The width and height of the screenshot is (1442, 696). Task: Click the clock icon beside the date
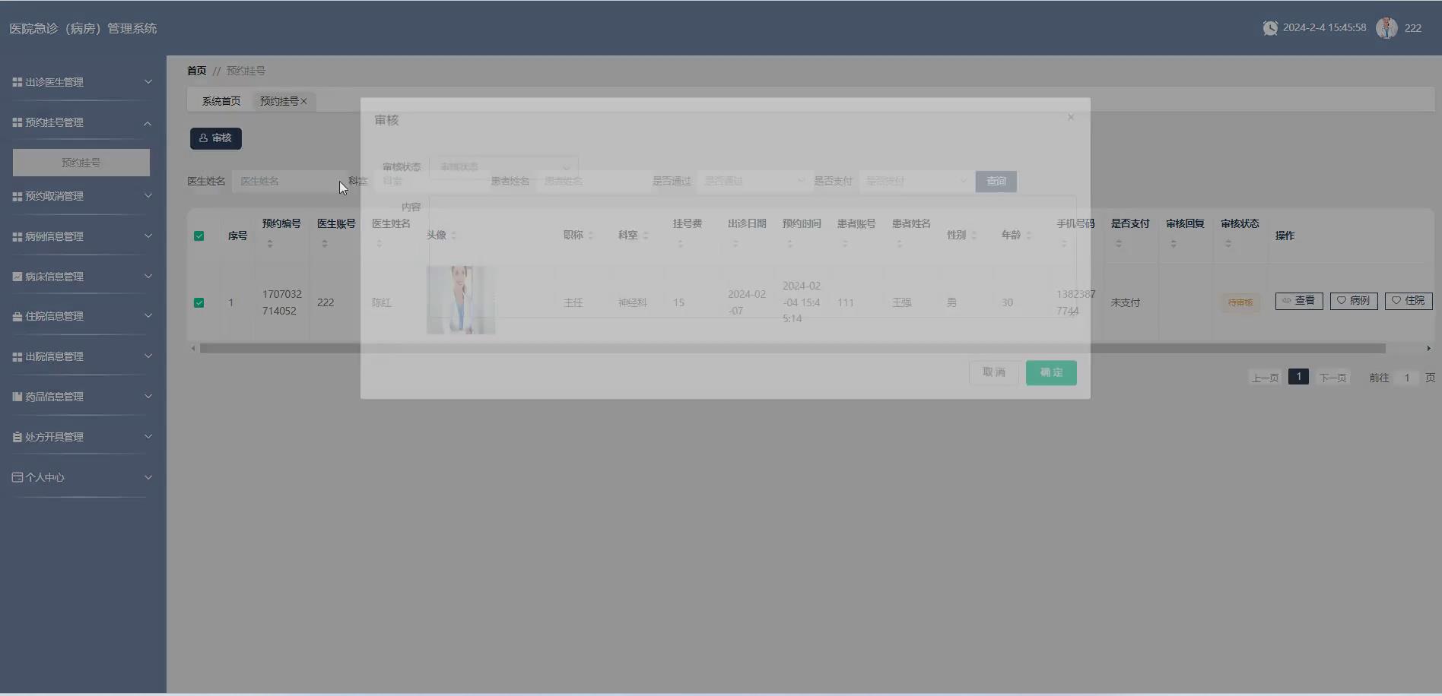[1269, 27]
